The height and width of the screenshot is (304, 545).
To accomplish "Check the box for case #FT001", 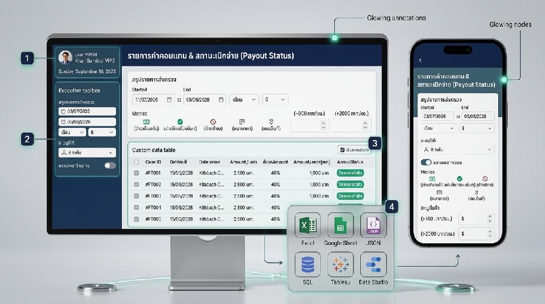I will [x=136, y=173].
